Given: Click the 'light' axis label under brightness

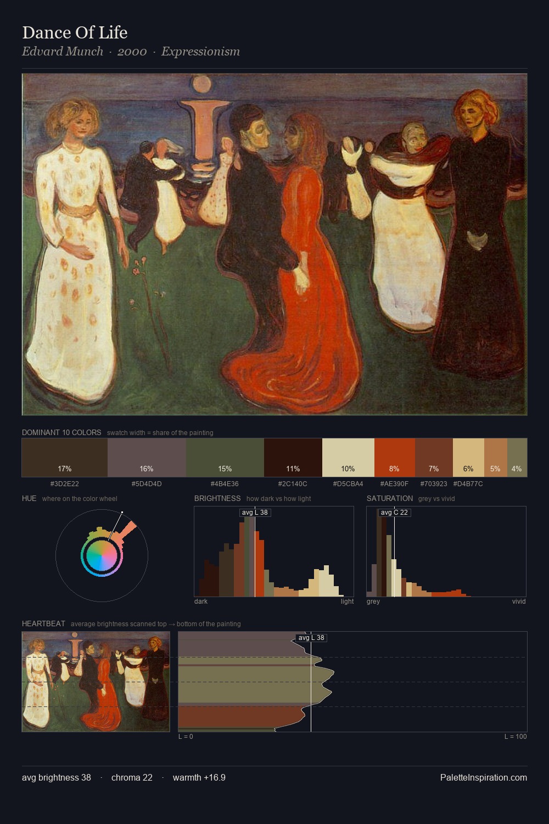Looking at the screenshot, I should 348,602.
